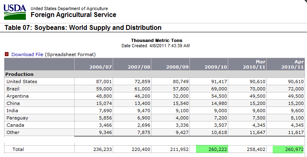Screen dimensions: 307x157
Task: Select the 2007/08 column header
Action: pyautogui.click(x=132, y=64)
